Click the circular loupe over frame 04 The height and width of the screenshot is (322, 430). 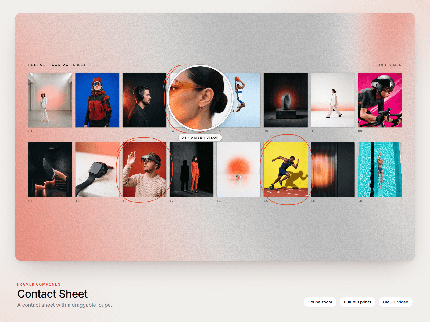coord(200,98)
